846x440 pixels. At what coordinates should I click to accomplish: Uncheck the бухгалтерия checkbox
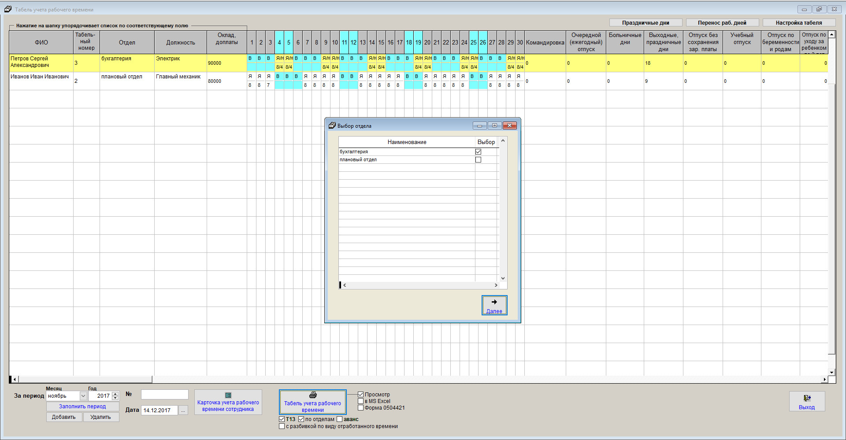(478, 152)
